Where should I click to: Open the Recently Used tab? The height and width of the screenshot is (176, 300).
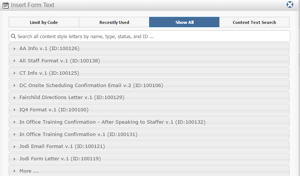click(114, 22)
